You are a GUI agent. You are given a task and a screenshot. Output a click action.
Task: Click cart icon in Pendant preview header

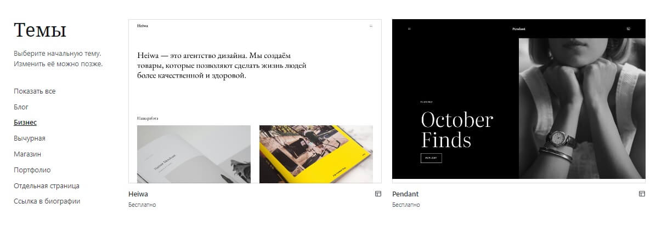click(629, 29)
